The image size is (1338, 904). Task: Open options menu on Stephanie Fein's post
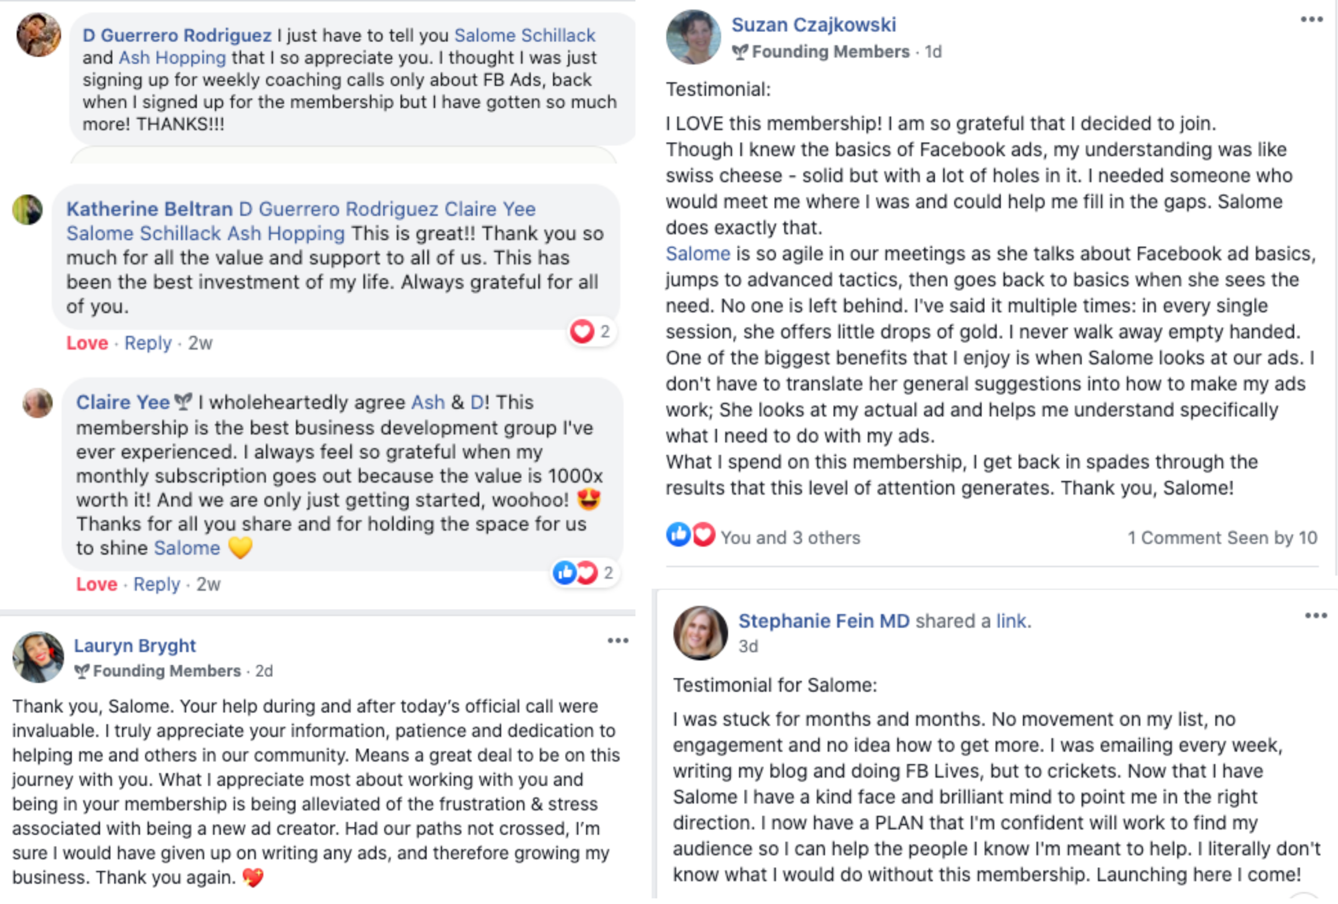pyautogui.click(x=1315, y=616)
